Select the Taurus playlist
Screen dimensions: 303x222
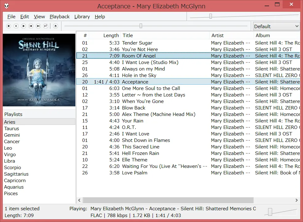pyautogui.click(x=39, y=129)
